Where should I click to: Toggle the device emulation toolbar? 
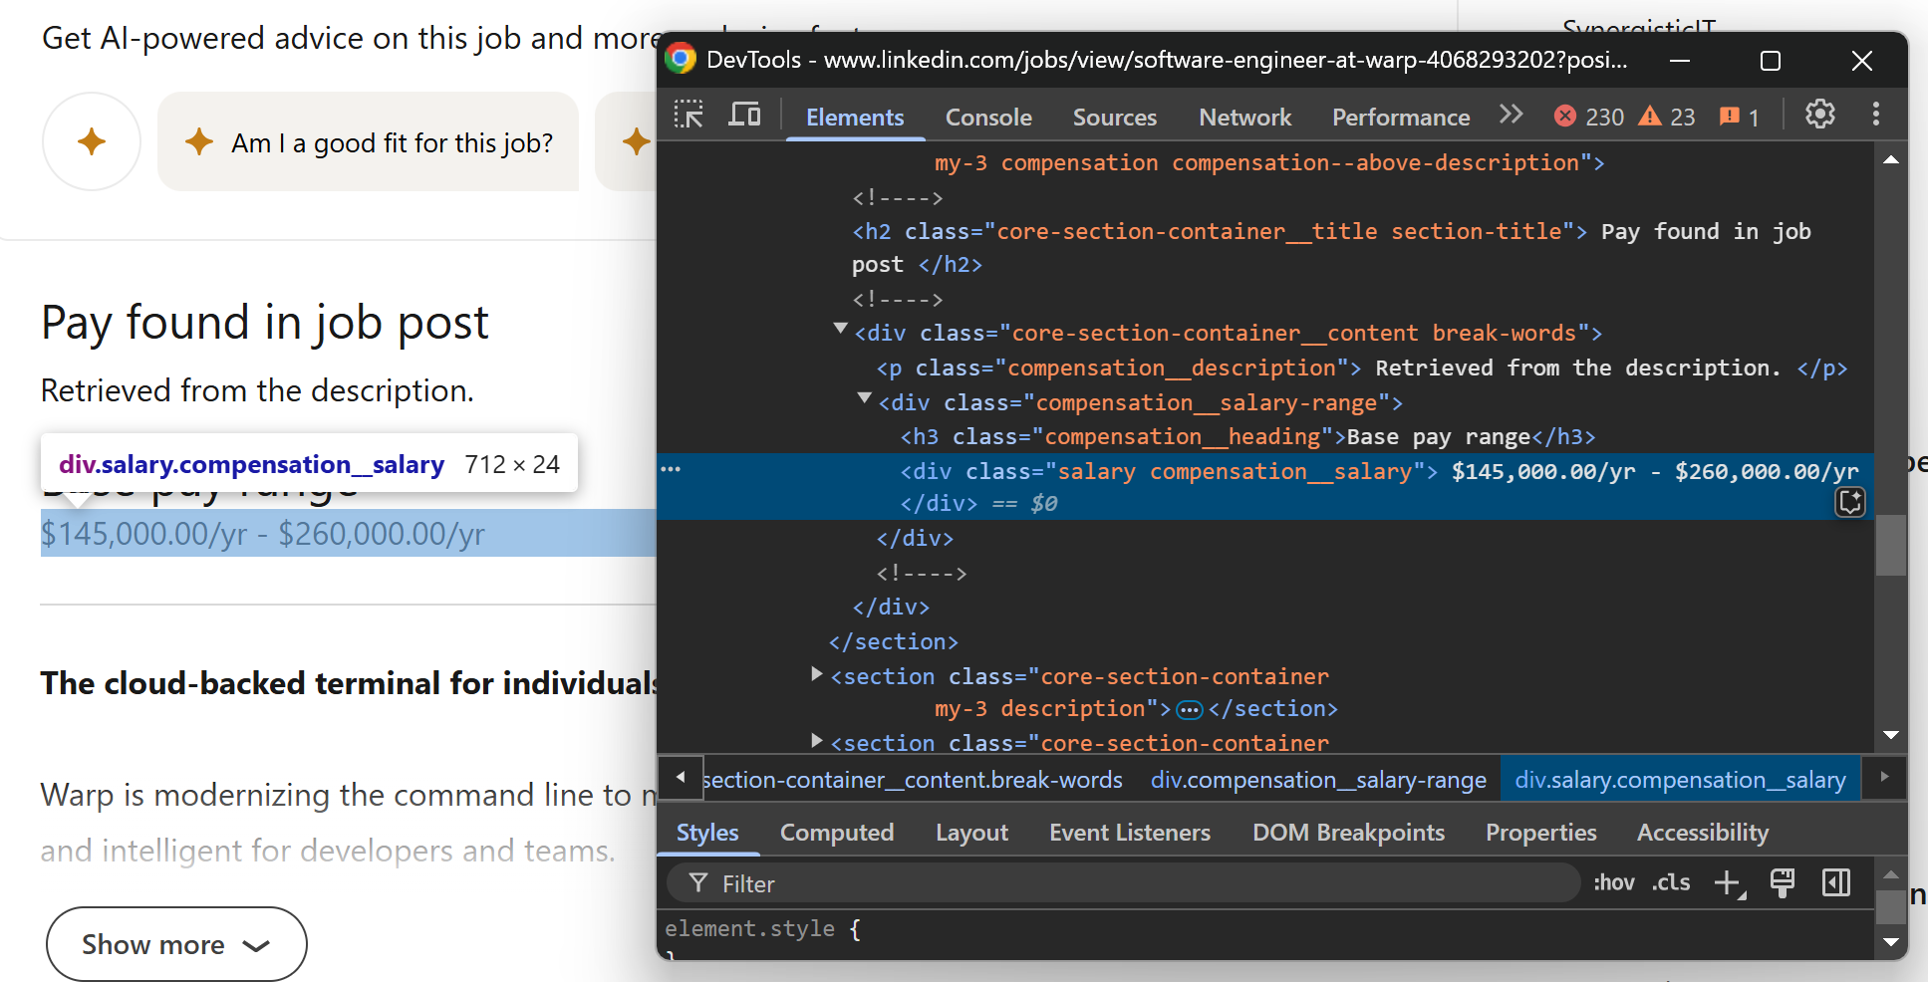tap(743, 115)
